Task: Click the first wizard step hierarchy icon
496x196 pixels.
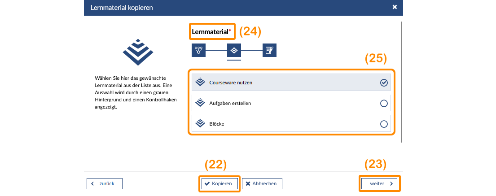Action: coord(198,50)
